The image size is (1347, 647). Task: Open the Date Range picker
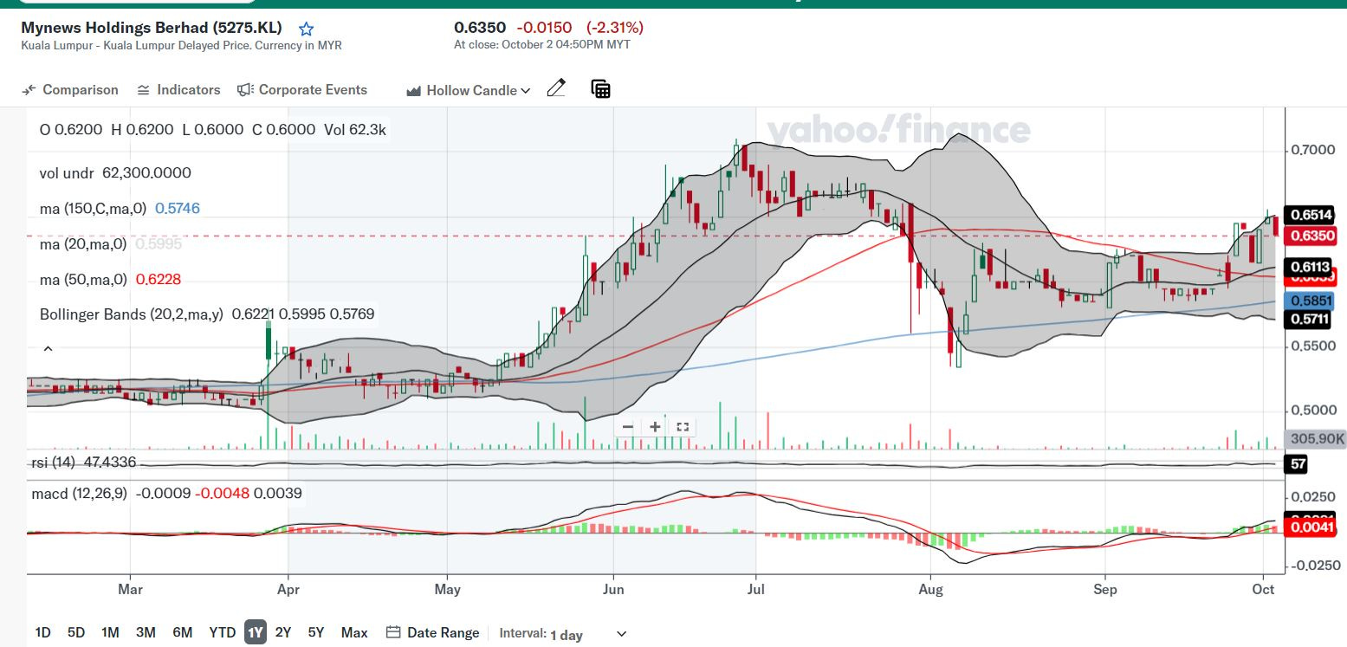(432, 632)
